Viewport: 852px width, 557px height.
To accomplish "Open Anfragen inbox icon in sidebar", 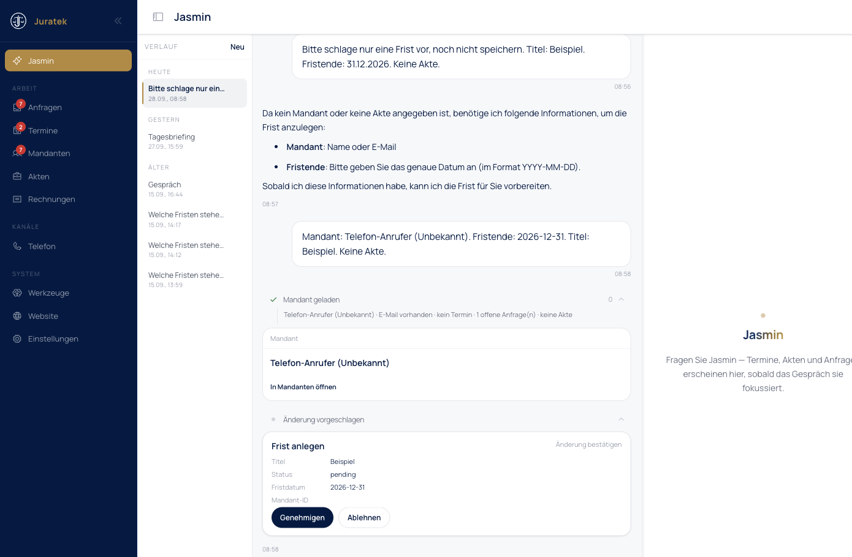I will click(x=17, y=108).
